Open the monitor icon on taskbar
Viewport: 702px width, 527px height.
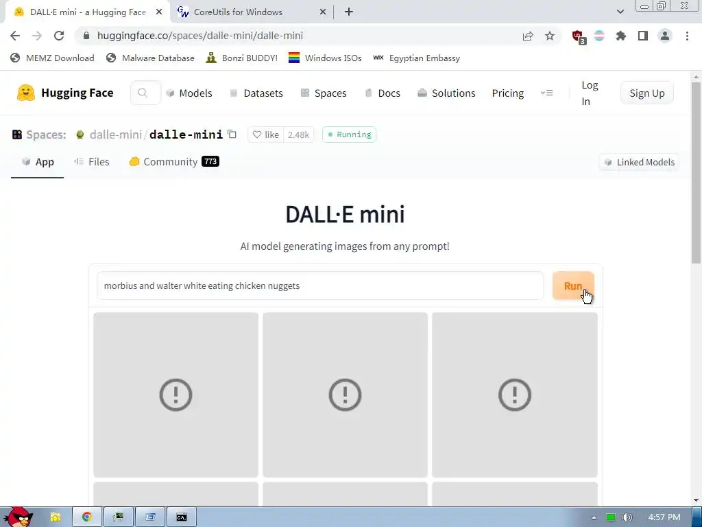[118, 517]
